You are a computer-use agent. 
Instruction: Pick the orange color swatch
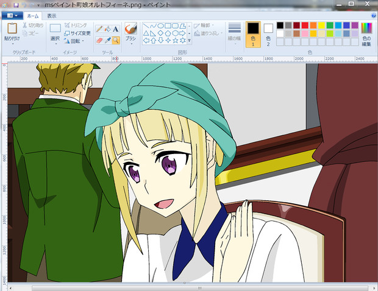pos(313,26)
